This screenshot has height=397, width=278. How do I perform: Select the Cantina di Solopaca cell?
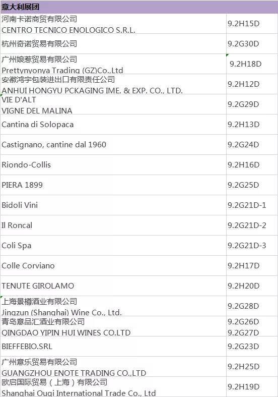[113, 124]
